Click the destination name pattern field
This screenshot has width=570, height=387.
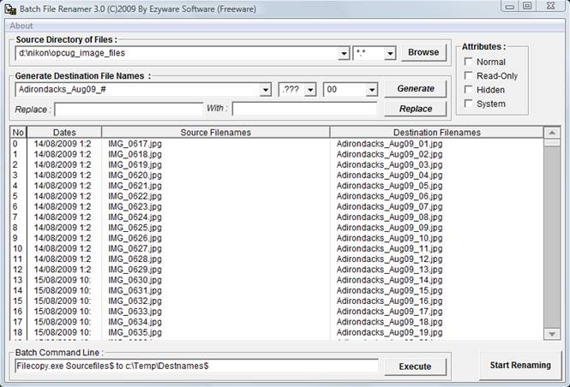tap(138, 89)
